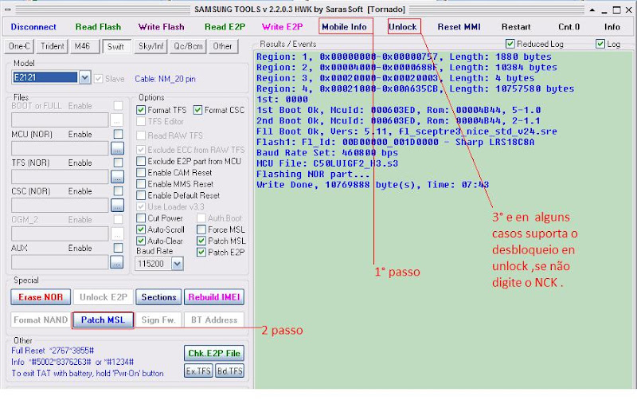Image resolution: width=637 pixels, height=404 pixels.
Task: Open Mobile Info
Action: pyautogui.click(x=345, y=27)
